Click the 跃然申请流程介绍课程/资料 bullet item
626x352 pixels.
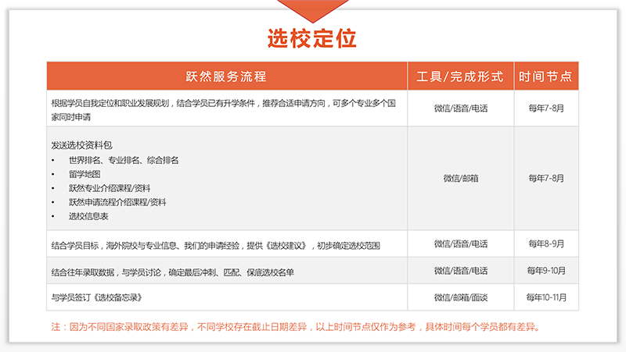(117, 202)
